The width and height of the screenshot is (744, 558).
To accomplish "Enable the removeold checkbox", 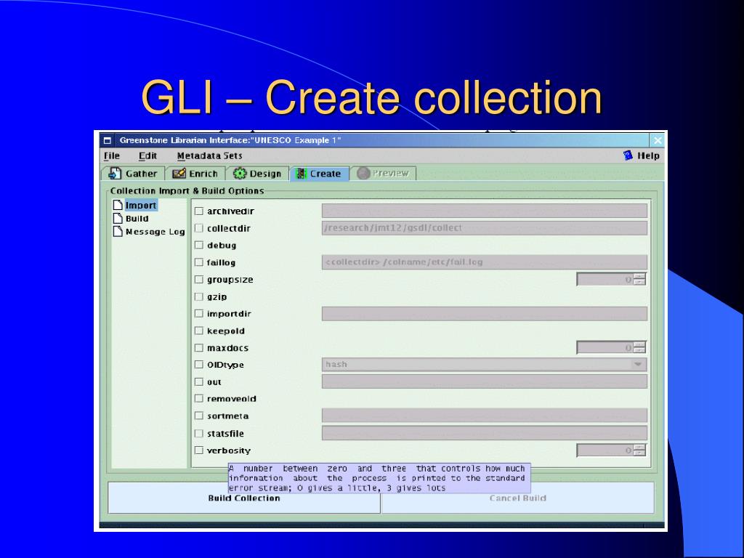I will pyautogui.click(x=199, y=399).
